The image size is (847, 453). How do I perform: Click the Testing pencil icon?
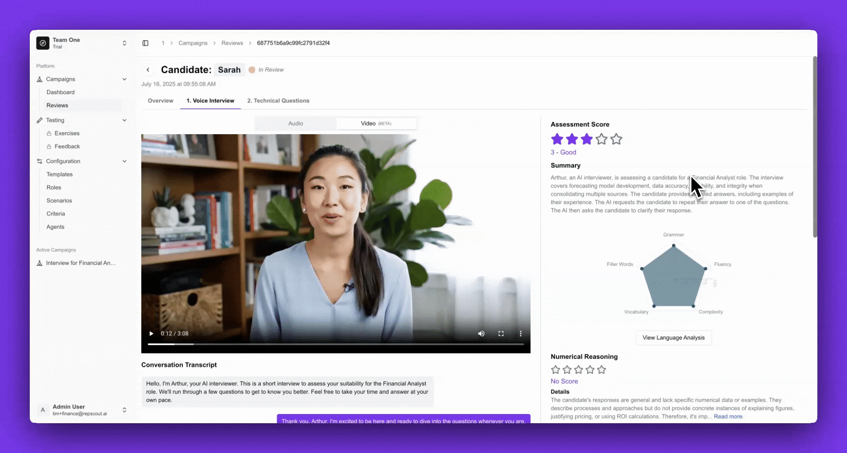tap(39, 120)
